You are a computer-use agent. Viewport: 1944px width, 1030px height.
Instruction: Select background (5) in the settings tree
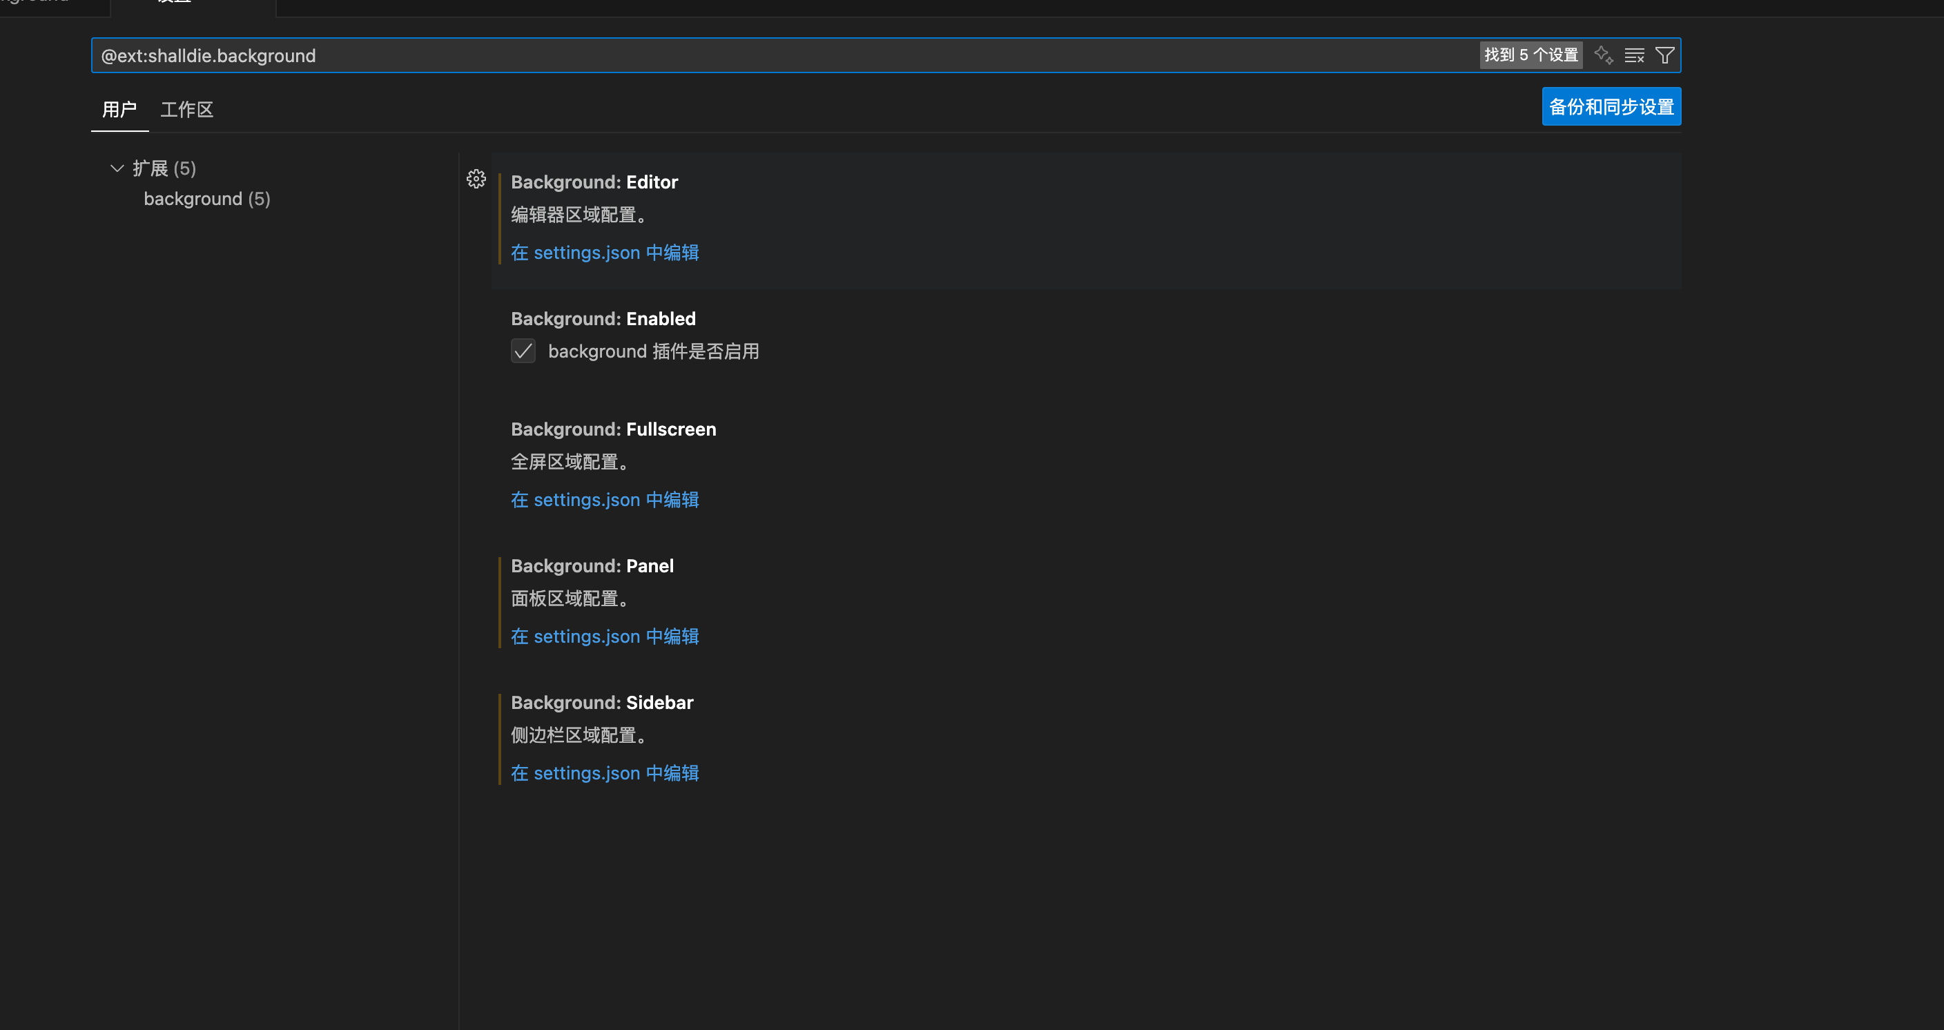coord(207,198)
